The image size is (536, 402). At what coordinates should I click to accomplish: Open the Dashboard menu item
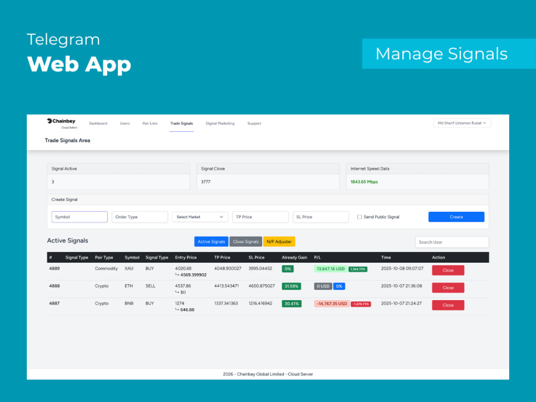click(x=98, y=123)
